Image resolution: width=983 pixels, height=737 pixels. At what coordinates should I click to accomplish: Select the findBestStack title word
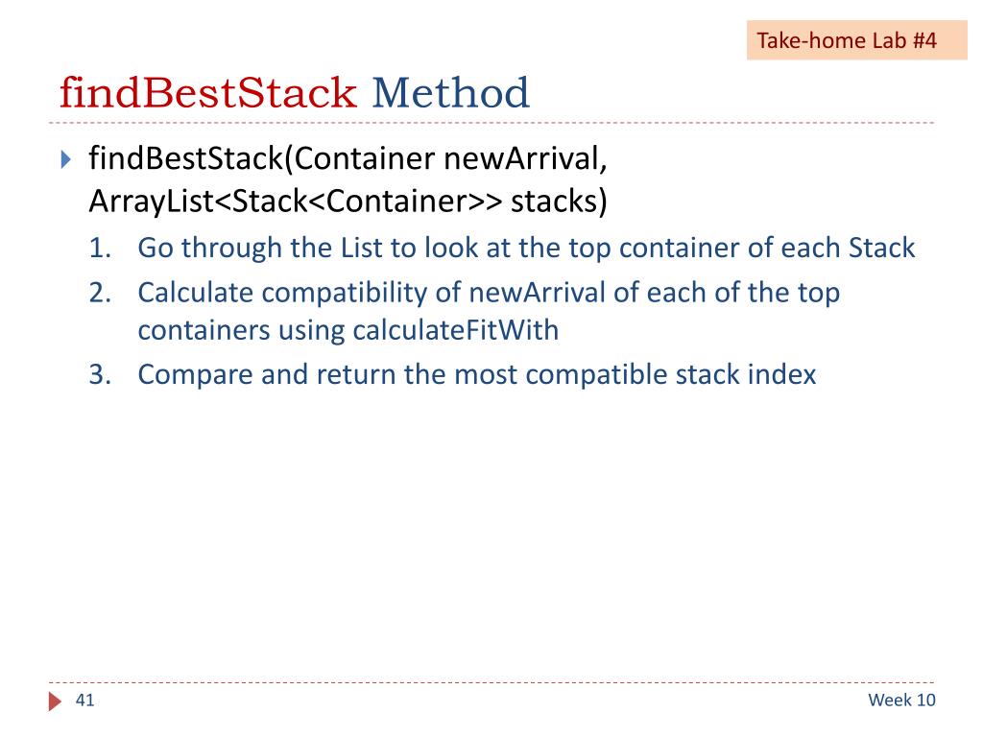point(208,93)
